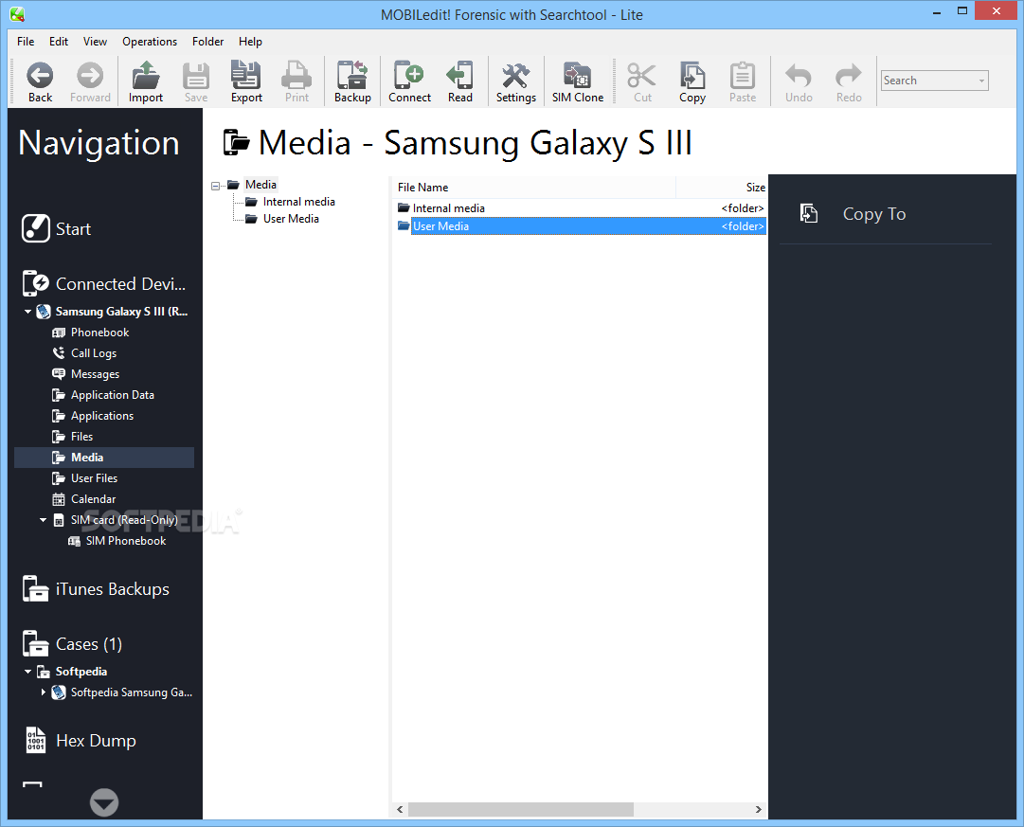Open the Cases (1) section

tap(72, 643)
